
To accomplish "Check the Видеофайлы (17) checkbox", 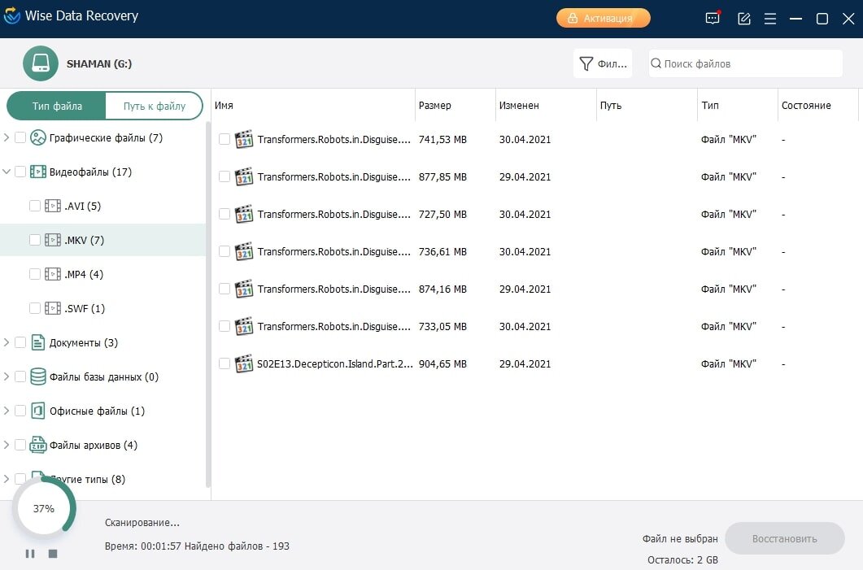I will tap(20, 172).
